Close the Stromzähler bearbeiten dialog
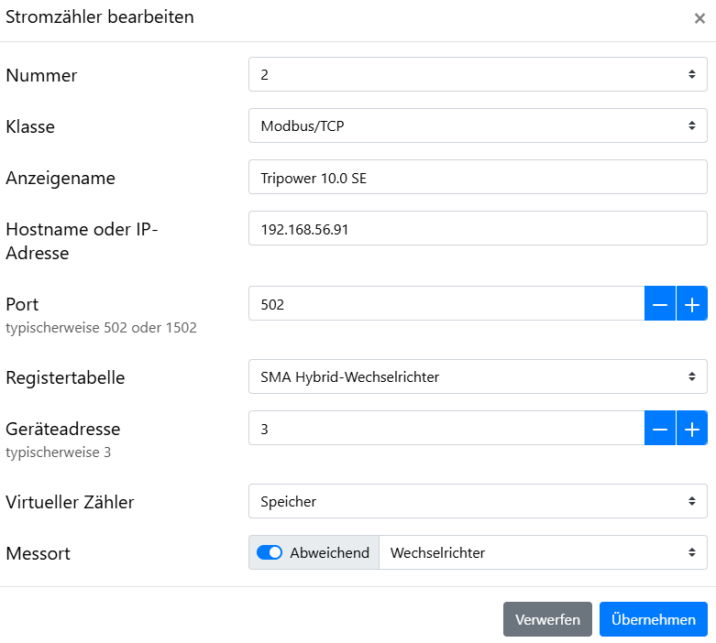 (699, 18)
